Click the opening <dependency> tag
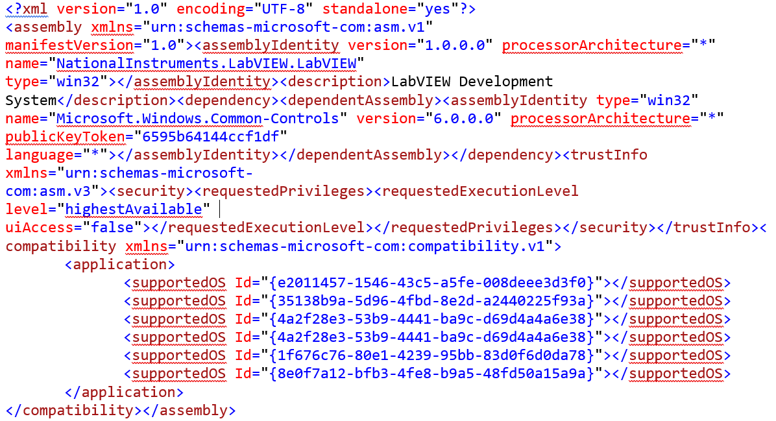This screenshot has height=421, width=776. click(228, 100)
